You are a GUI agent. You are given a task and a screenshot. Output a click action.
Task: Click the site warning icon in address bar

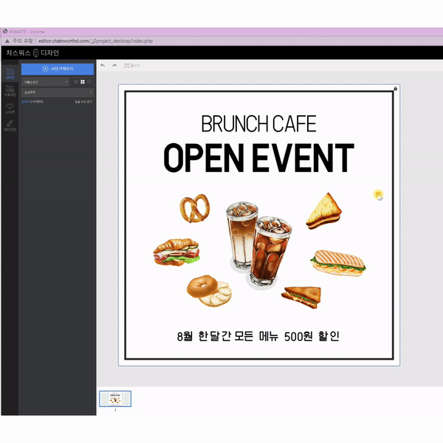click(x=7, y=41)
